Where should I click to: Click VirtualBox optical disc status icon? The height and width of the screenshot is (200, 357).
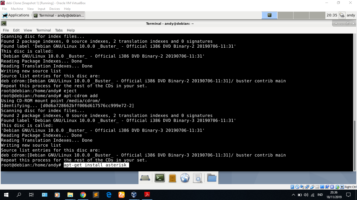pos(297,187)
